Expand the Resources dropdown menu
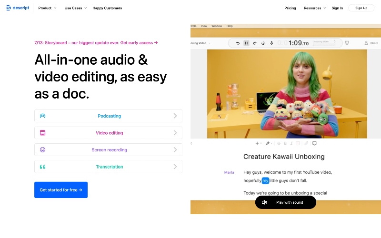 (x=315, y=8)
